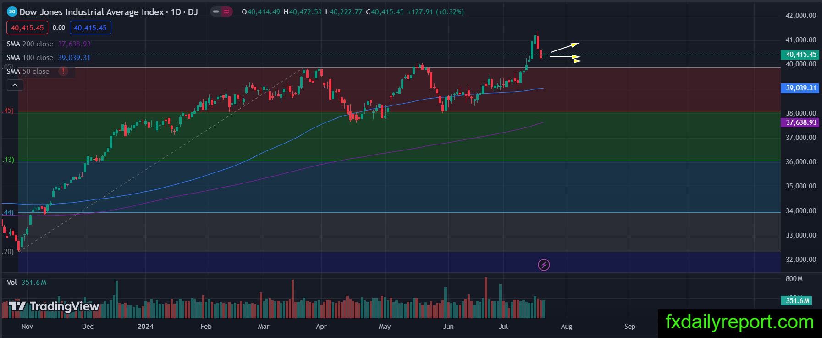Select the 0.00 spread value
Screen dimensions: 822x338
(x=59, y=28)
